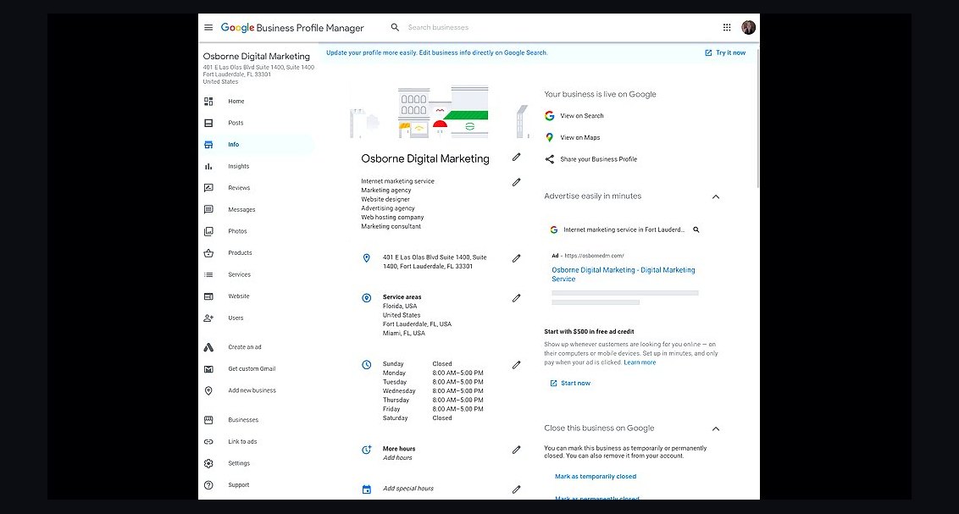Screen dimensions: 959x514
Task: Collapse the Close this business on Google section
Action: [716, 429]
